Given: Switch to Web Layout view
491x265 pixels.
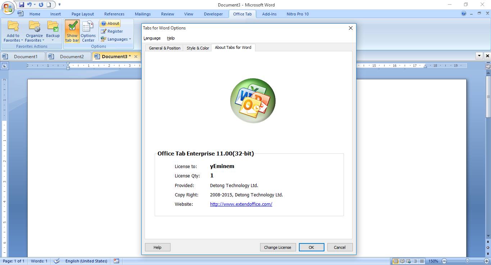Looking at the screenshot, I should (x=409, y=261).
